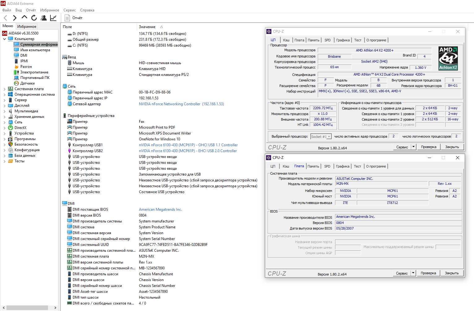The height and width of the screenshot is (311, 474).
Task: Select the Портативный ПК tree item
Action: pos(35,78)
